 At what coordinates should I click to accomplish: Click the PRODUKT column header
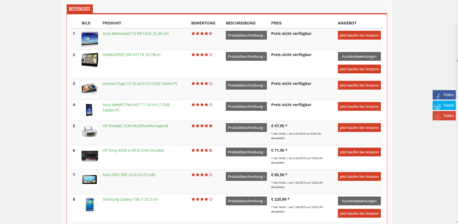click(x=112, y=23)
